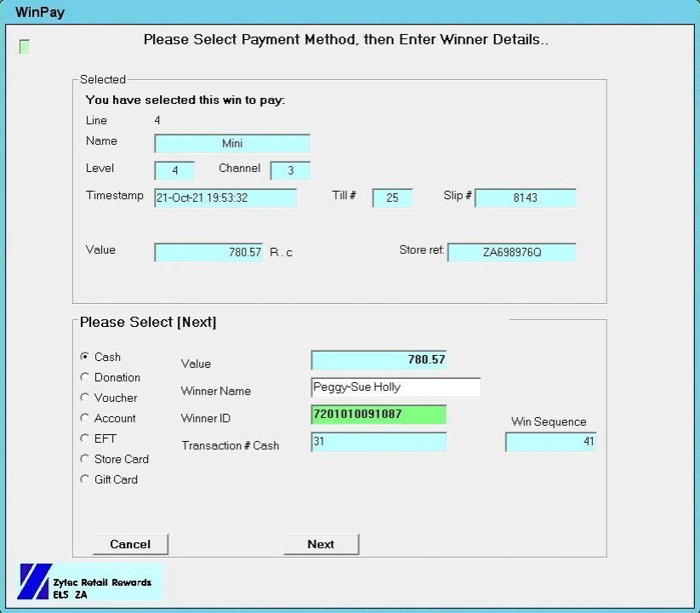Screen dimensions: 700x613
Task: Select the Donation payment option
Action: coord(84,377)
